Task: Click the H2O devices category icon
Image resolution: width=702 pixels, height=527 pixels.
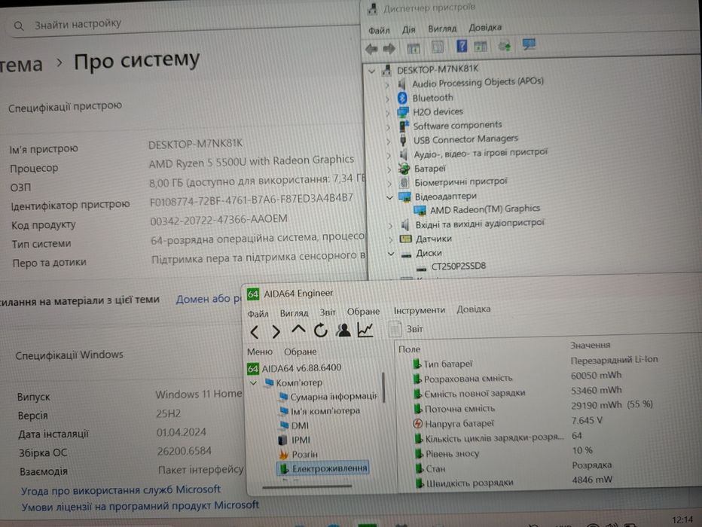Action: click(404, 112)
